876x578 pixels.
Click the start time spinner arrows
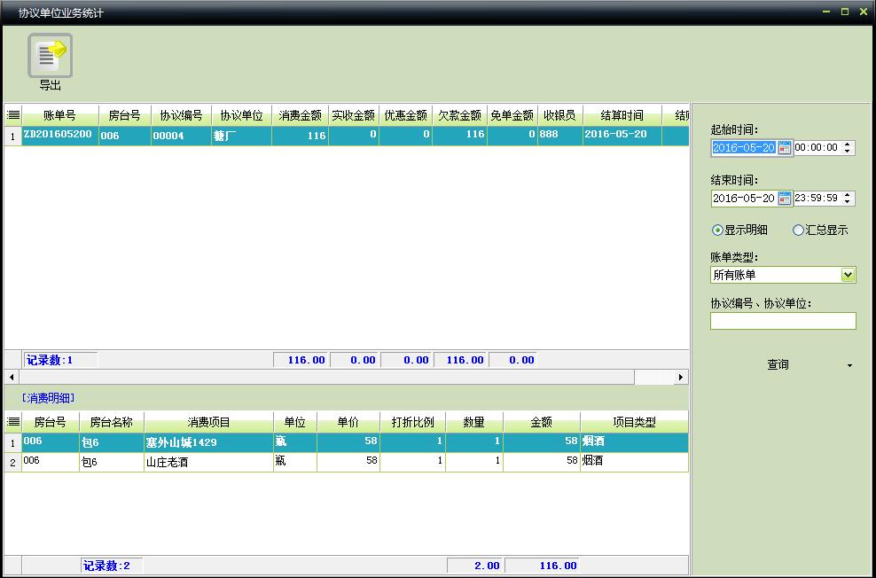(x=848, y=147)
